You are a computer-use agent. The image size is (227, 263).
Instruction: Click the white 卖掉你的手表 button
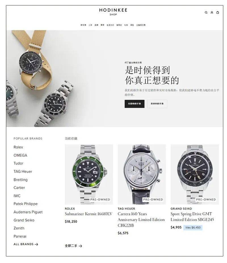[x=157, y=104]
